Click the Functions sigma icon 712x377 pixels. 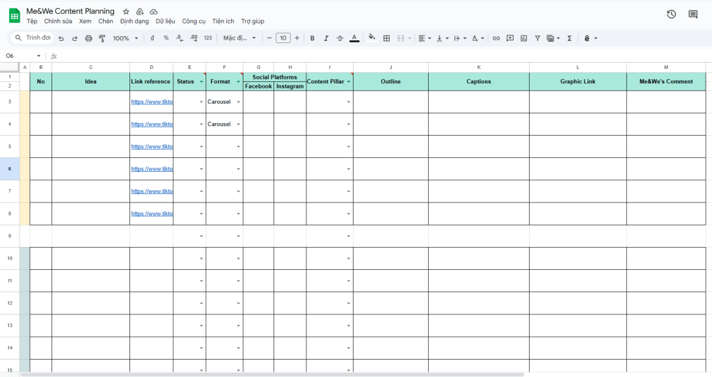(569, 38)
